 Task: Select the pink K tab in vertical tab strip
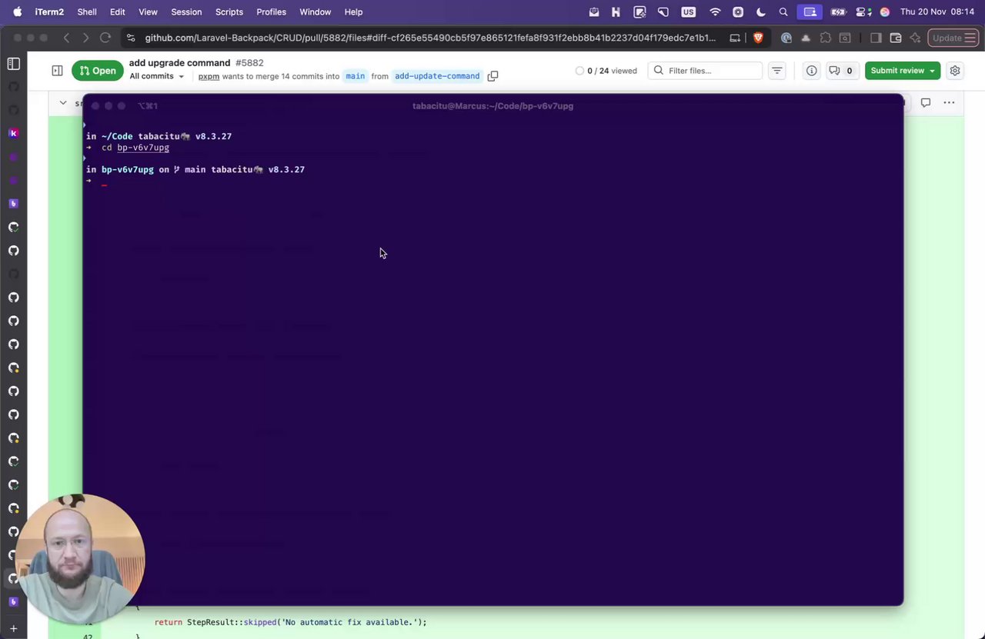(13, 133)
